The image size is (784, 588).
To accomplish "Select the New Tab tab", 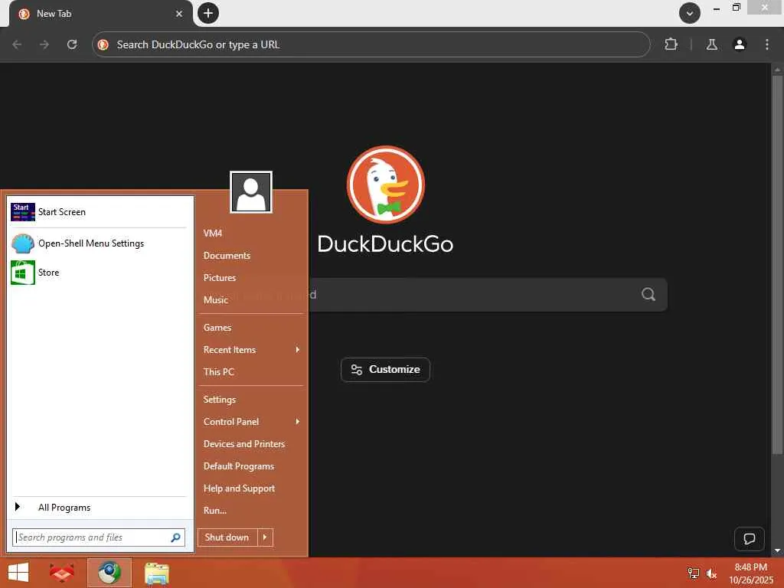I will pyautogui.click(x=99, y=14).
